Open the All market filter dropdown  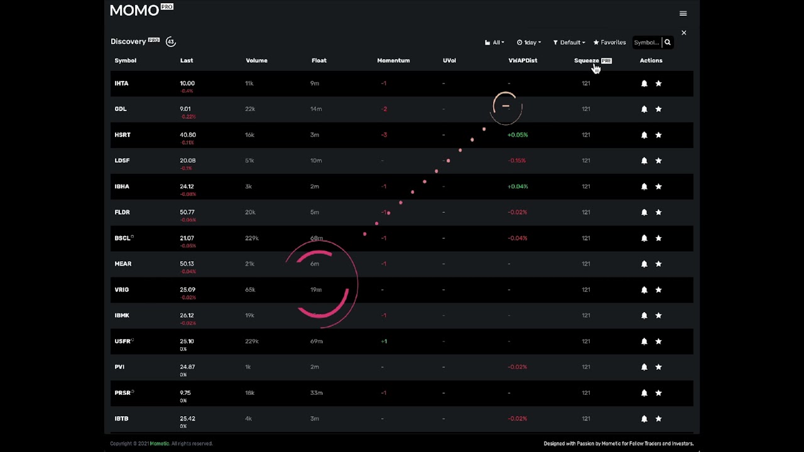pyautogui.click(x=495, y=43)
